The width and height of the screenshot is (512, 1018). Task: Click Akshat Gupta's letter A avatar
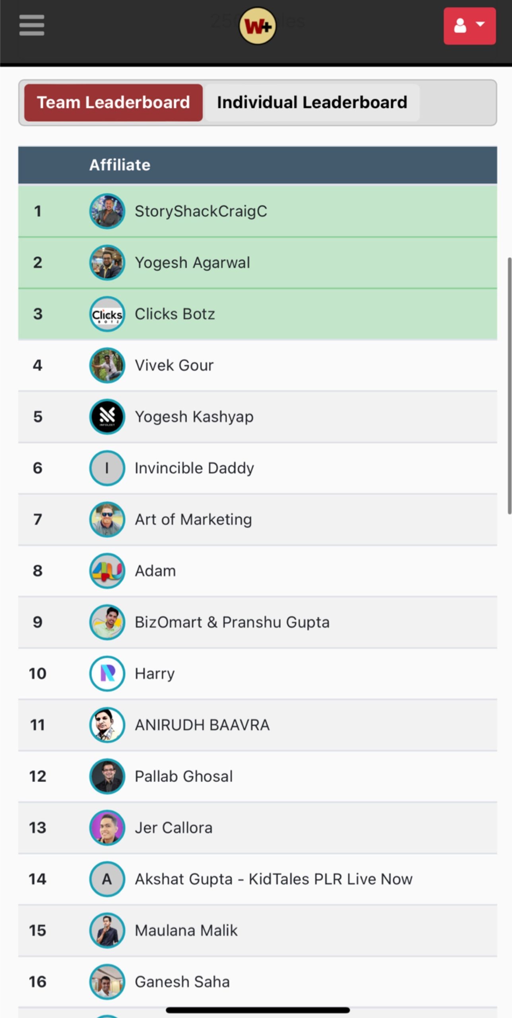[x=107, y=879]
